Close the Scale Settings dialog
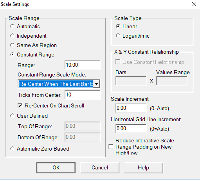Image resolution: width=200 pixels, height=180 pixels. (194, 4)
